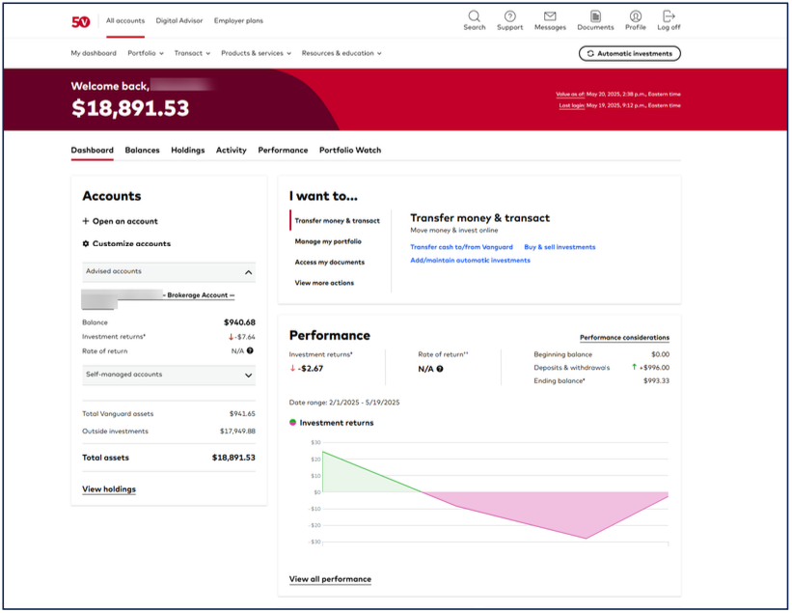Select Manage my portfolio option
Screen dimensions: 792x613
[x=328, y=241]
